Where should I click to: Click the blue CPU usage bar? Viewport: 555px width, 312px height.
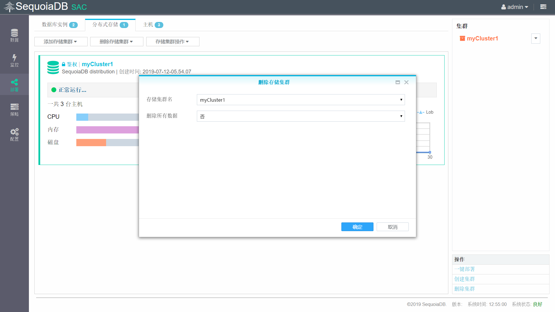pos(82,117)
